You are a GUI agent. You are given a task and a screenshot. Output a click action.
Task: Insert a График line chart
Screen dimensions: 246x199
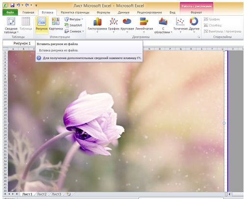tap(114, 25)
